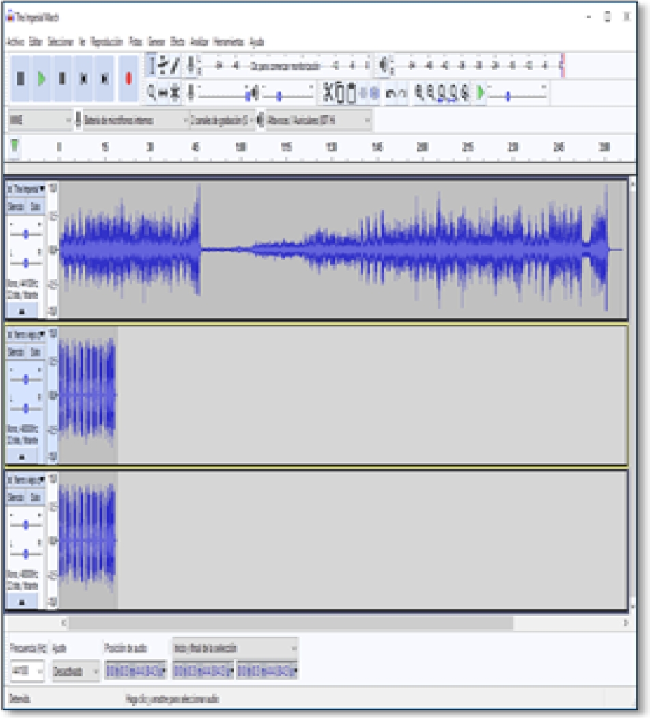Toggle Silencio on the third track
Image resolution: width=650 pixels, height=718 pixels.
16,497
